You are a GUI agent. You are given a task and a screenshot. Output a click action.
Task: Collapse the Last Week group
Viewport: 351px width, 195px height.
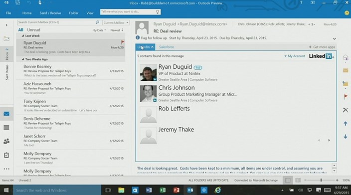pos(22,36)
